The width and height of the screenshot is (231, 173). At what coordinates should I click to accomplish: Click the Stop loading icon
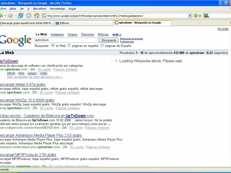pos(29,16)
